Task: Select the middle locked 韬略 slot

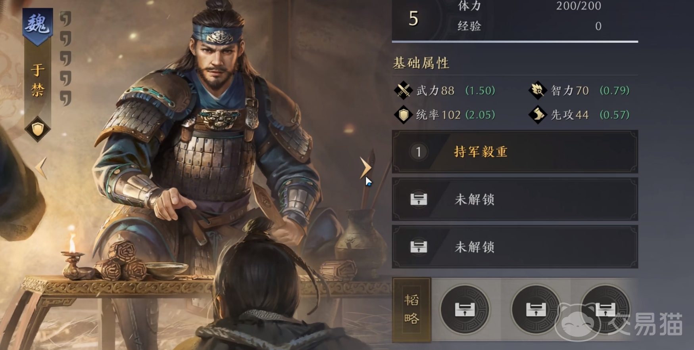Action: pos(536,309)
